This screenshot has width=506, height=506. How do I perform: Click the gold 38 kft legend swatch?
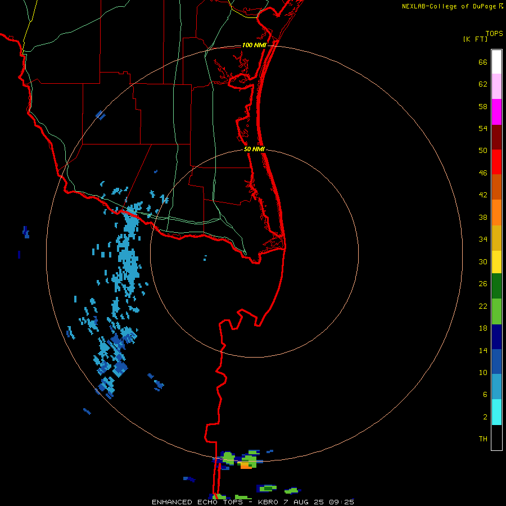point(496,238)
